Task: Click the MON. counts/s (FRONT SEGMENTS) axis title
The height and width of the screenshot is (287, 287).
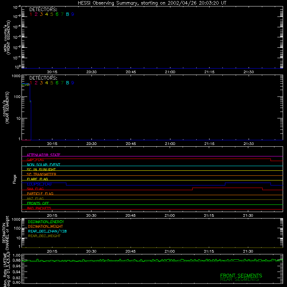Action: coord(7,37)
